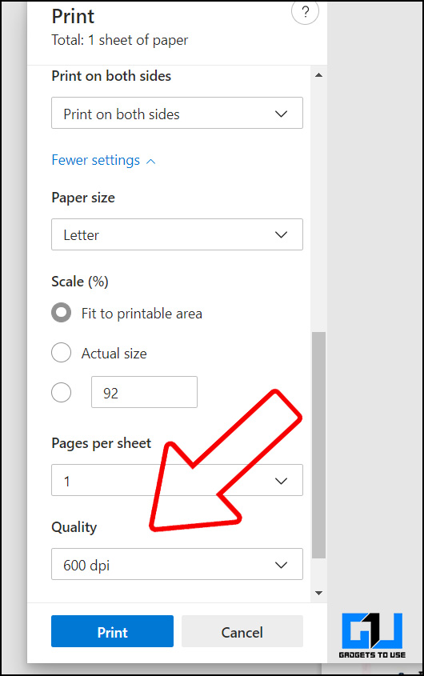Open the Paper size Letter dropdown
This screenshot has width=424, height=676.
point(177,234)
